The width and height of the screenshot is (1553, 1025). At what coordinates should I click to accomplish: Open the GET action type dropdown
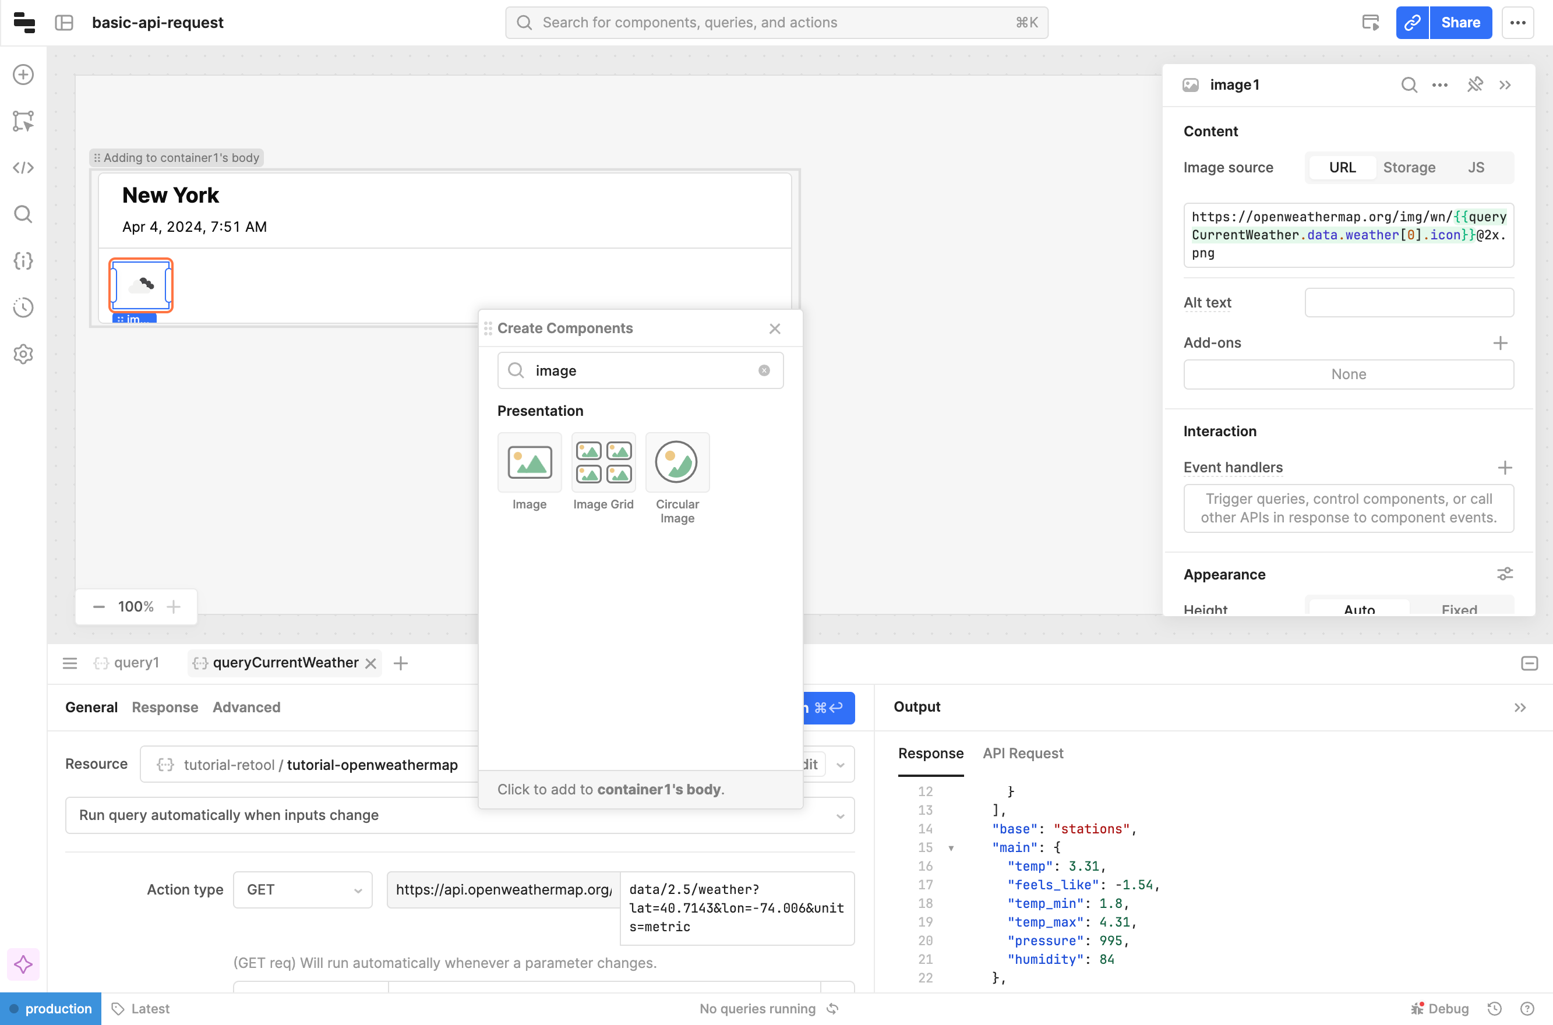(x=303, y=889)
